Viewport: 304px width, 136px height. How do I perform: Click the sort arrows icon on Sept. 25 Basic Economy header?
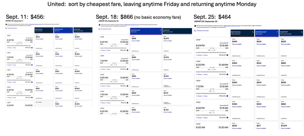tap(253, 32)
